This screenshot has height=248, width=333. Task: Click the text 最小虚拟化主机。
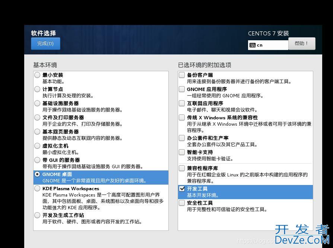coord(61,153)
